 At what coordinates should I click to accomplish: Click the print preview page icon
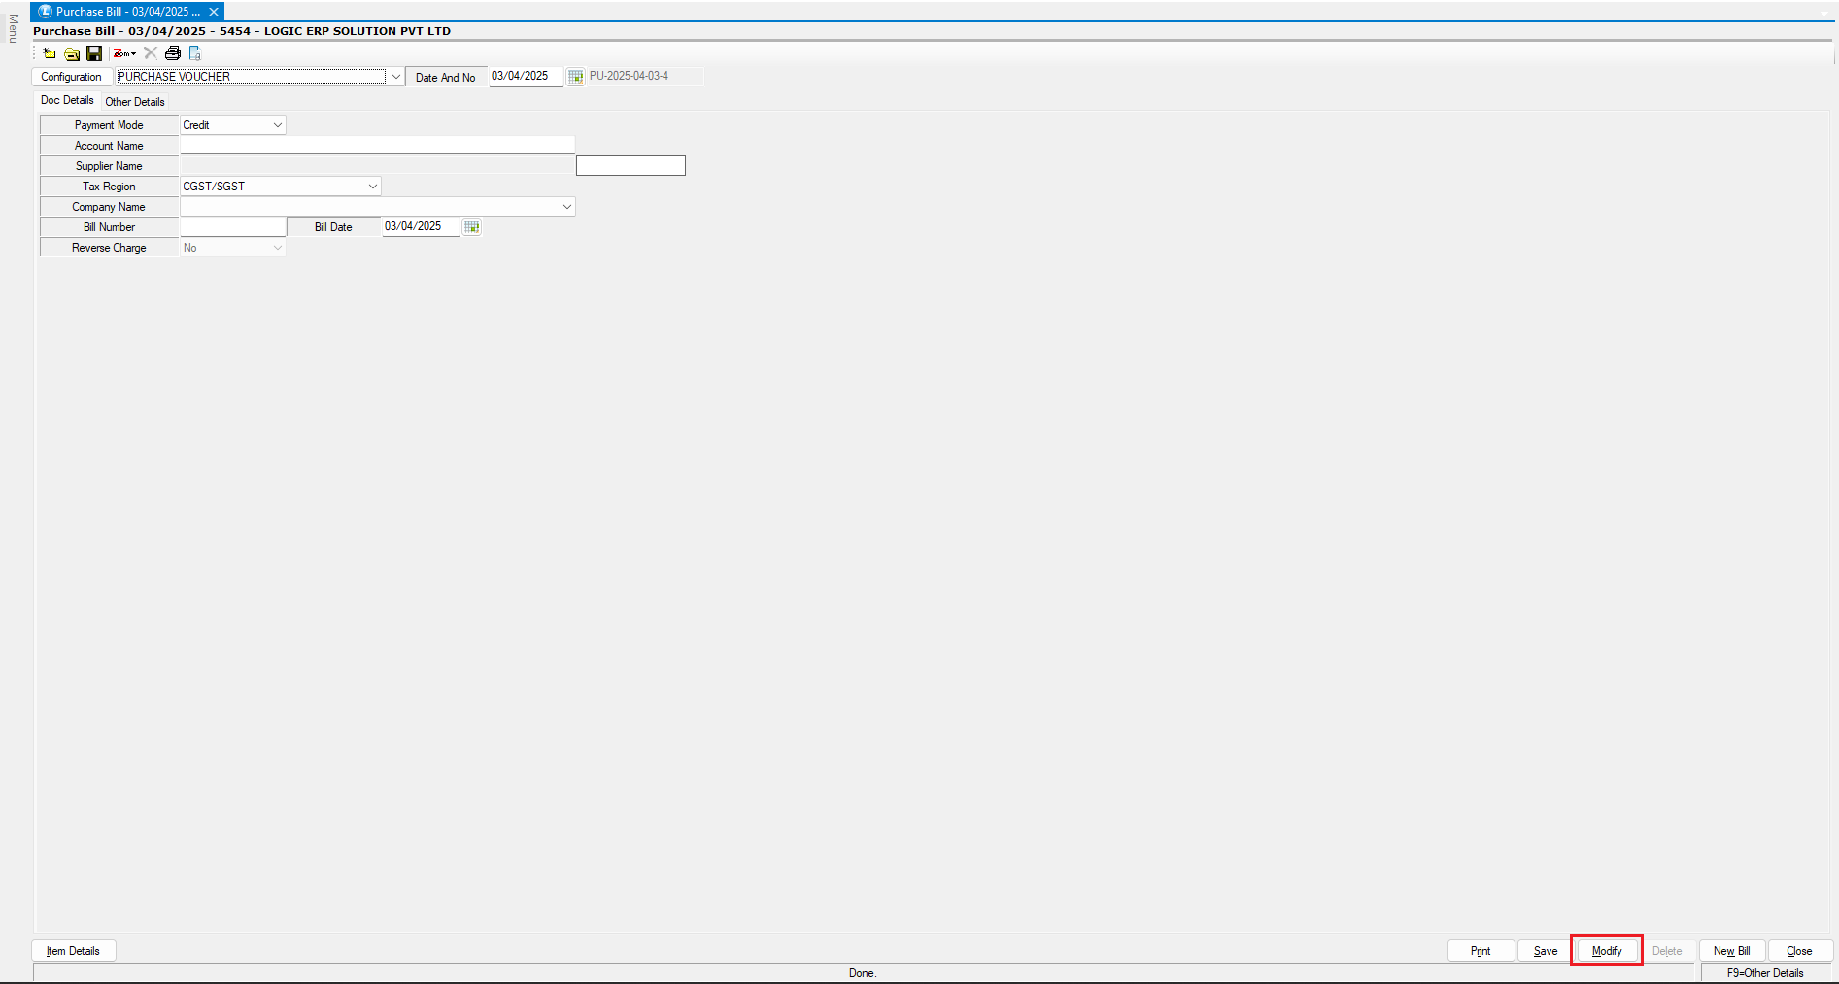(x=195, y=53)
